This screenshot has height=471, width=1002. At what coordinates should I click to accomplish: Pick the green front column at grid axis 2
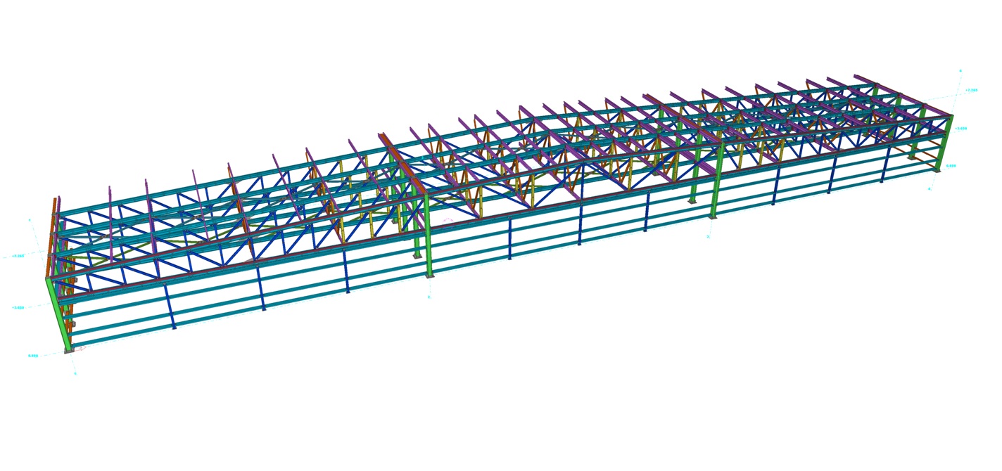tap(428, 234)
